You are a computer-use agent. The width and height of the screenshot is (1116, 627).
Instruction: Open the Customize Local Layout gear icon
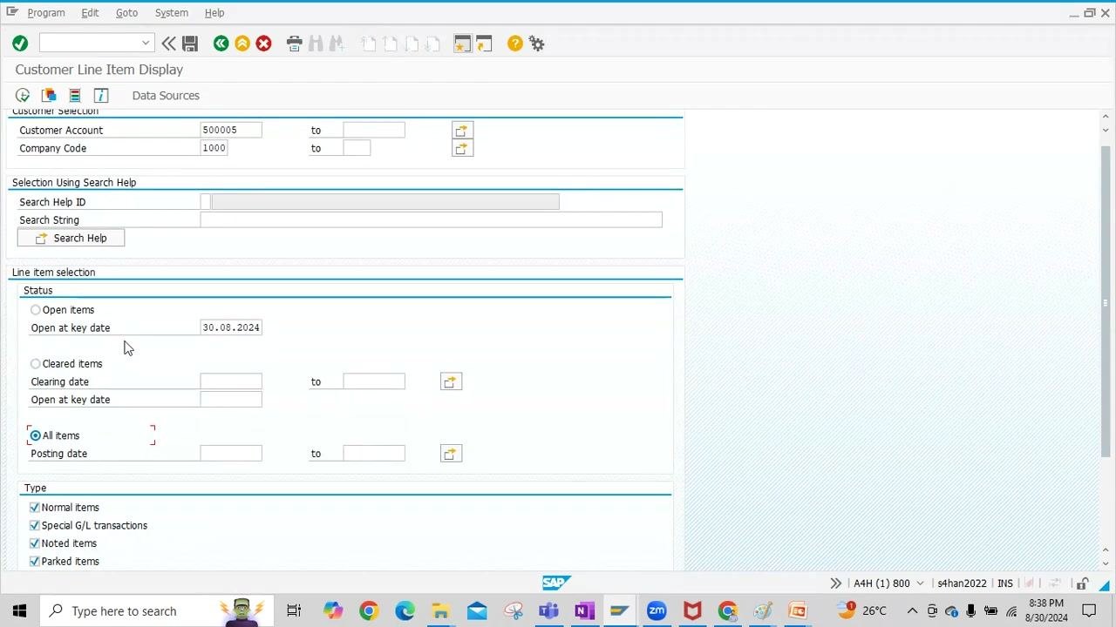[x=536, y=44]
